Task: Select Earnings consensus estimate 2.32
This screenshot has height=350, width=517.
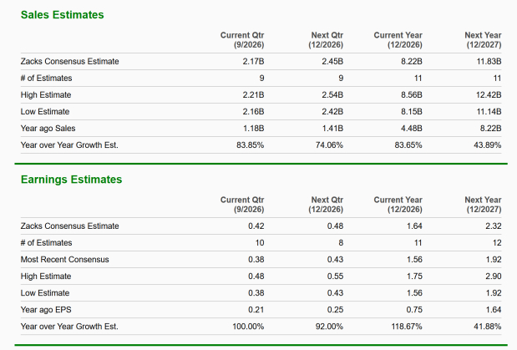Action: click(494, 226)
